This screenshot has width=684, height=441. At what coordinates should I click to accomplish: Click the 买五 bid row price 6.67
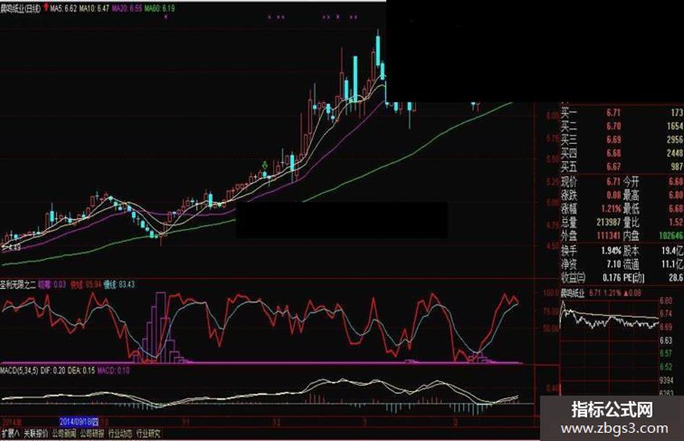[613, 167]
